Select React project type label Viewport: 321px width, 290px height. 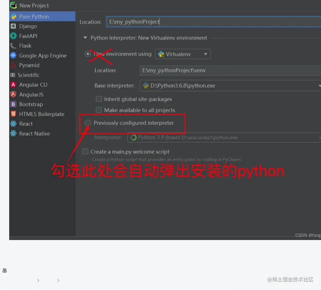click(26, 124)
